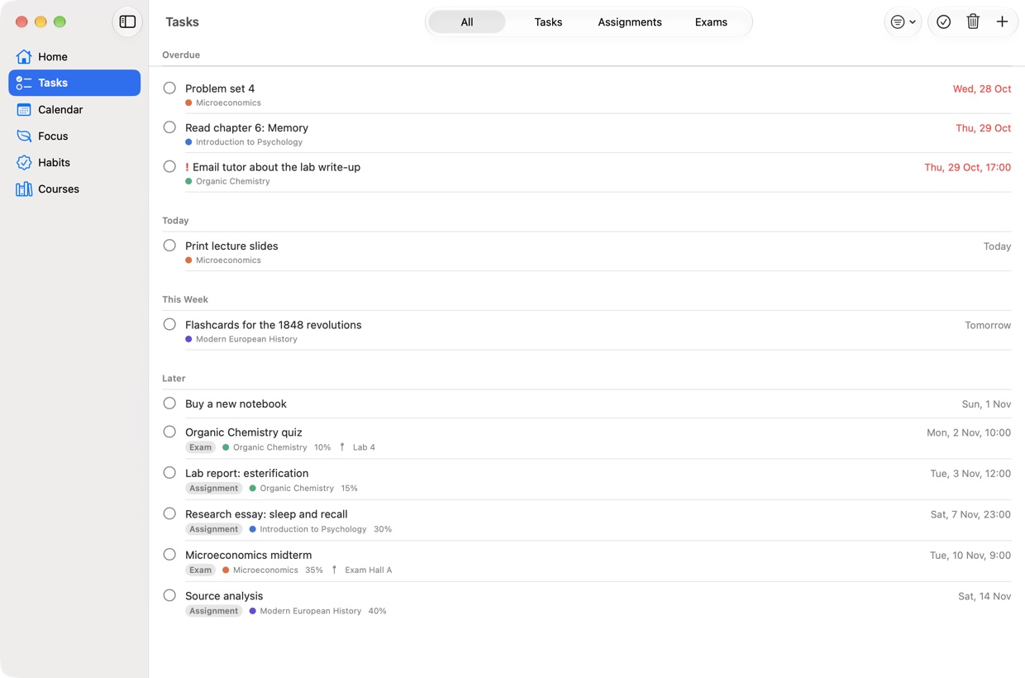1025x678 pixels.
Task: Click the Assignment tag on Lab report
Action: 213,488
